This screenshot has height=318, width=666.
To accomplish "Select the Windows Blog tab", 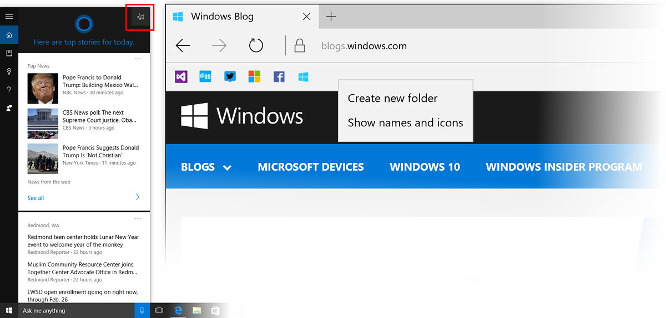I will 242,17.
